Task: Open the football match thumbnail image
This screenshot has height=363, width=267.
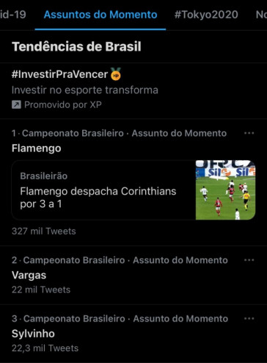Action: click(225, 190)
